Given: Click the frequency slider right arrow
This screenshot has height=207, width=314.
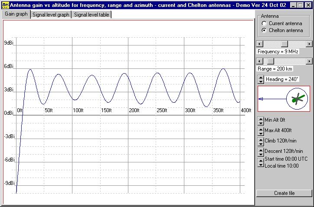Looking at the screenshot, I should click(309, 44).
